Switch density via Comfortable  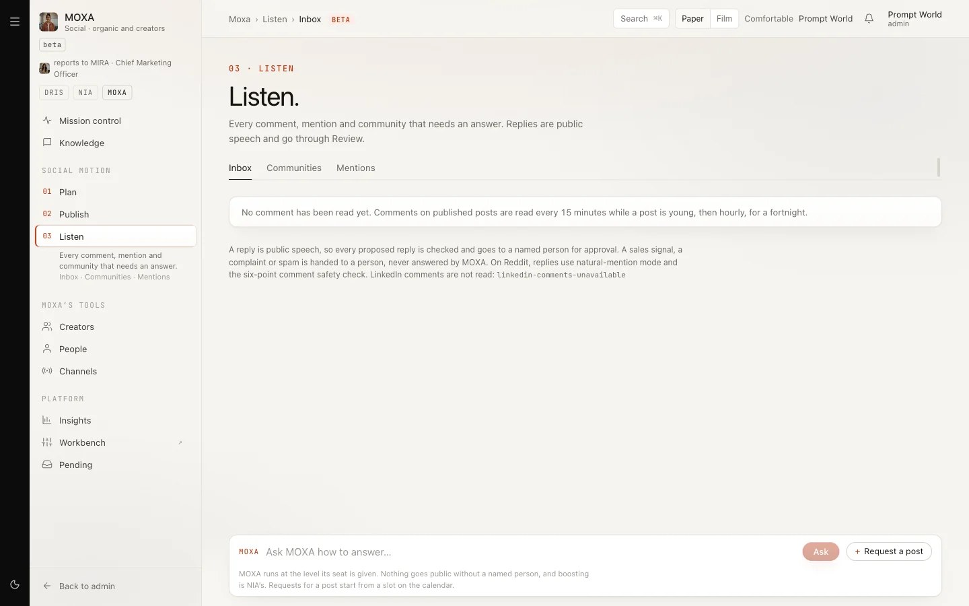click(x=768, y=19)
